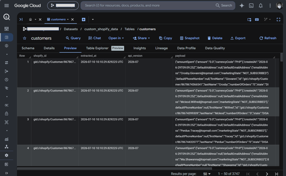Image resolution: width=286 pixels, height=176 pixels.
Task: Expand the sidebar with bottom arrow
Action: [7, 173]
